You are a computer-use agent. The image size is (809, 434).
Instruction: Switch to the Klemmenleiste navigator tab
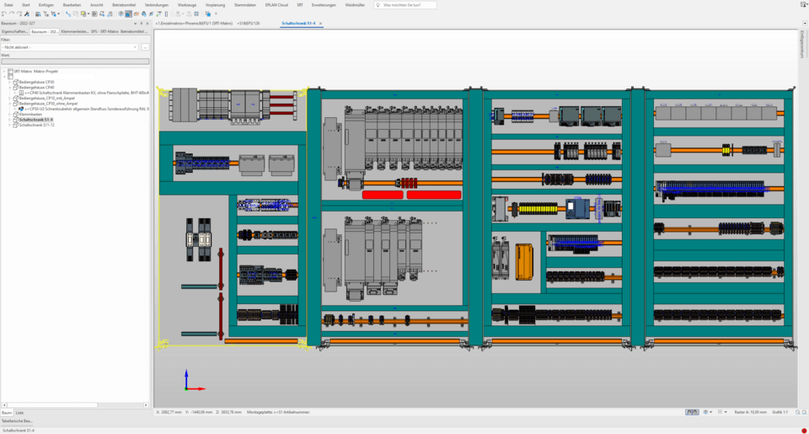[x=74, y=31]
